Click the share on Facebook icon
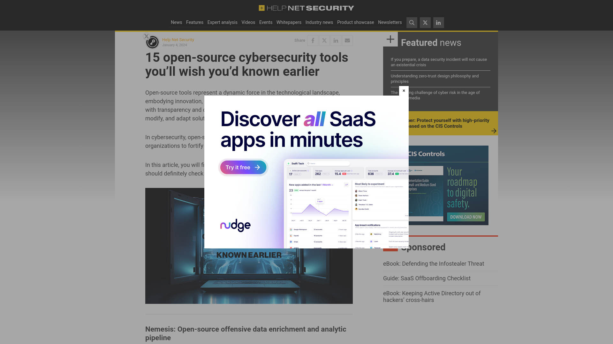This screenshot has height=344, width=613. [x=313, y=40]
